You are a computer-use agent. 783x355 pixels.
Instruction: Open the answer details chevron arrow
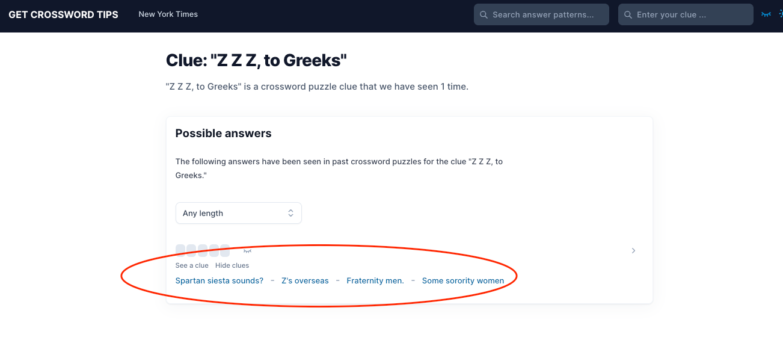coord(633,251)
